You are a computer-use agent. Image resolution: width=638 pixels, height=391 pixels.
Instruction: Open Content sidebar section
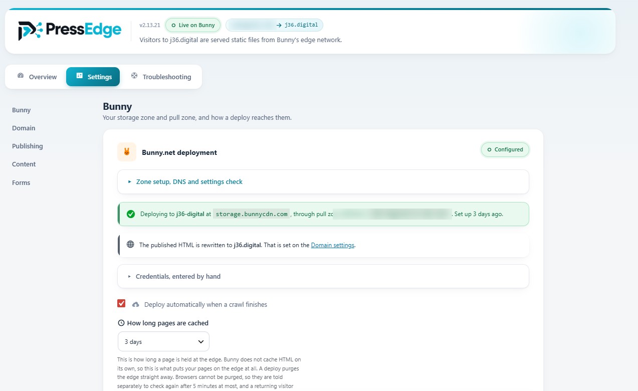(x=24, y=164)
